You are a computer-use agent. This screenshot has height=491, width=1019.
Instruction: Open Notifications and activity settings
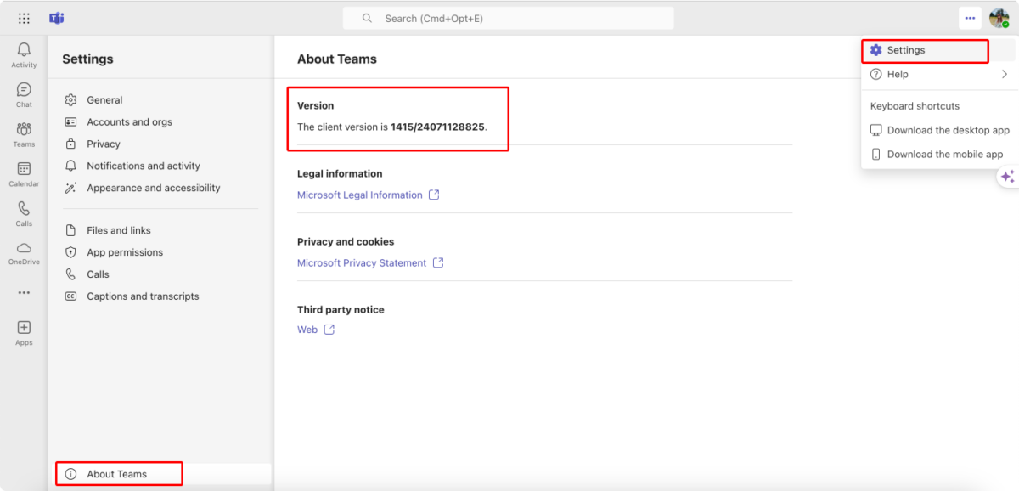click(160, 166)
